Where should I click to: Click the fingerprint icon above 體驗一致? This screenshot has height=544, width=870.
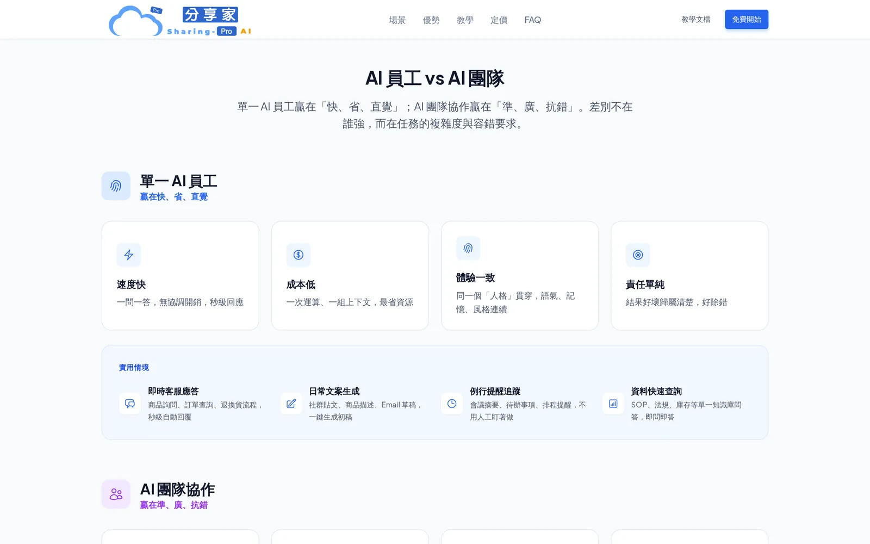(x=468, y=248)
